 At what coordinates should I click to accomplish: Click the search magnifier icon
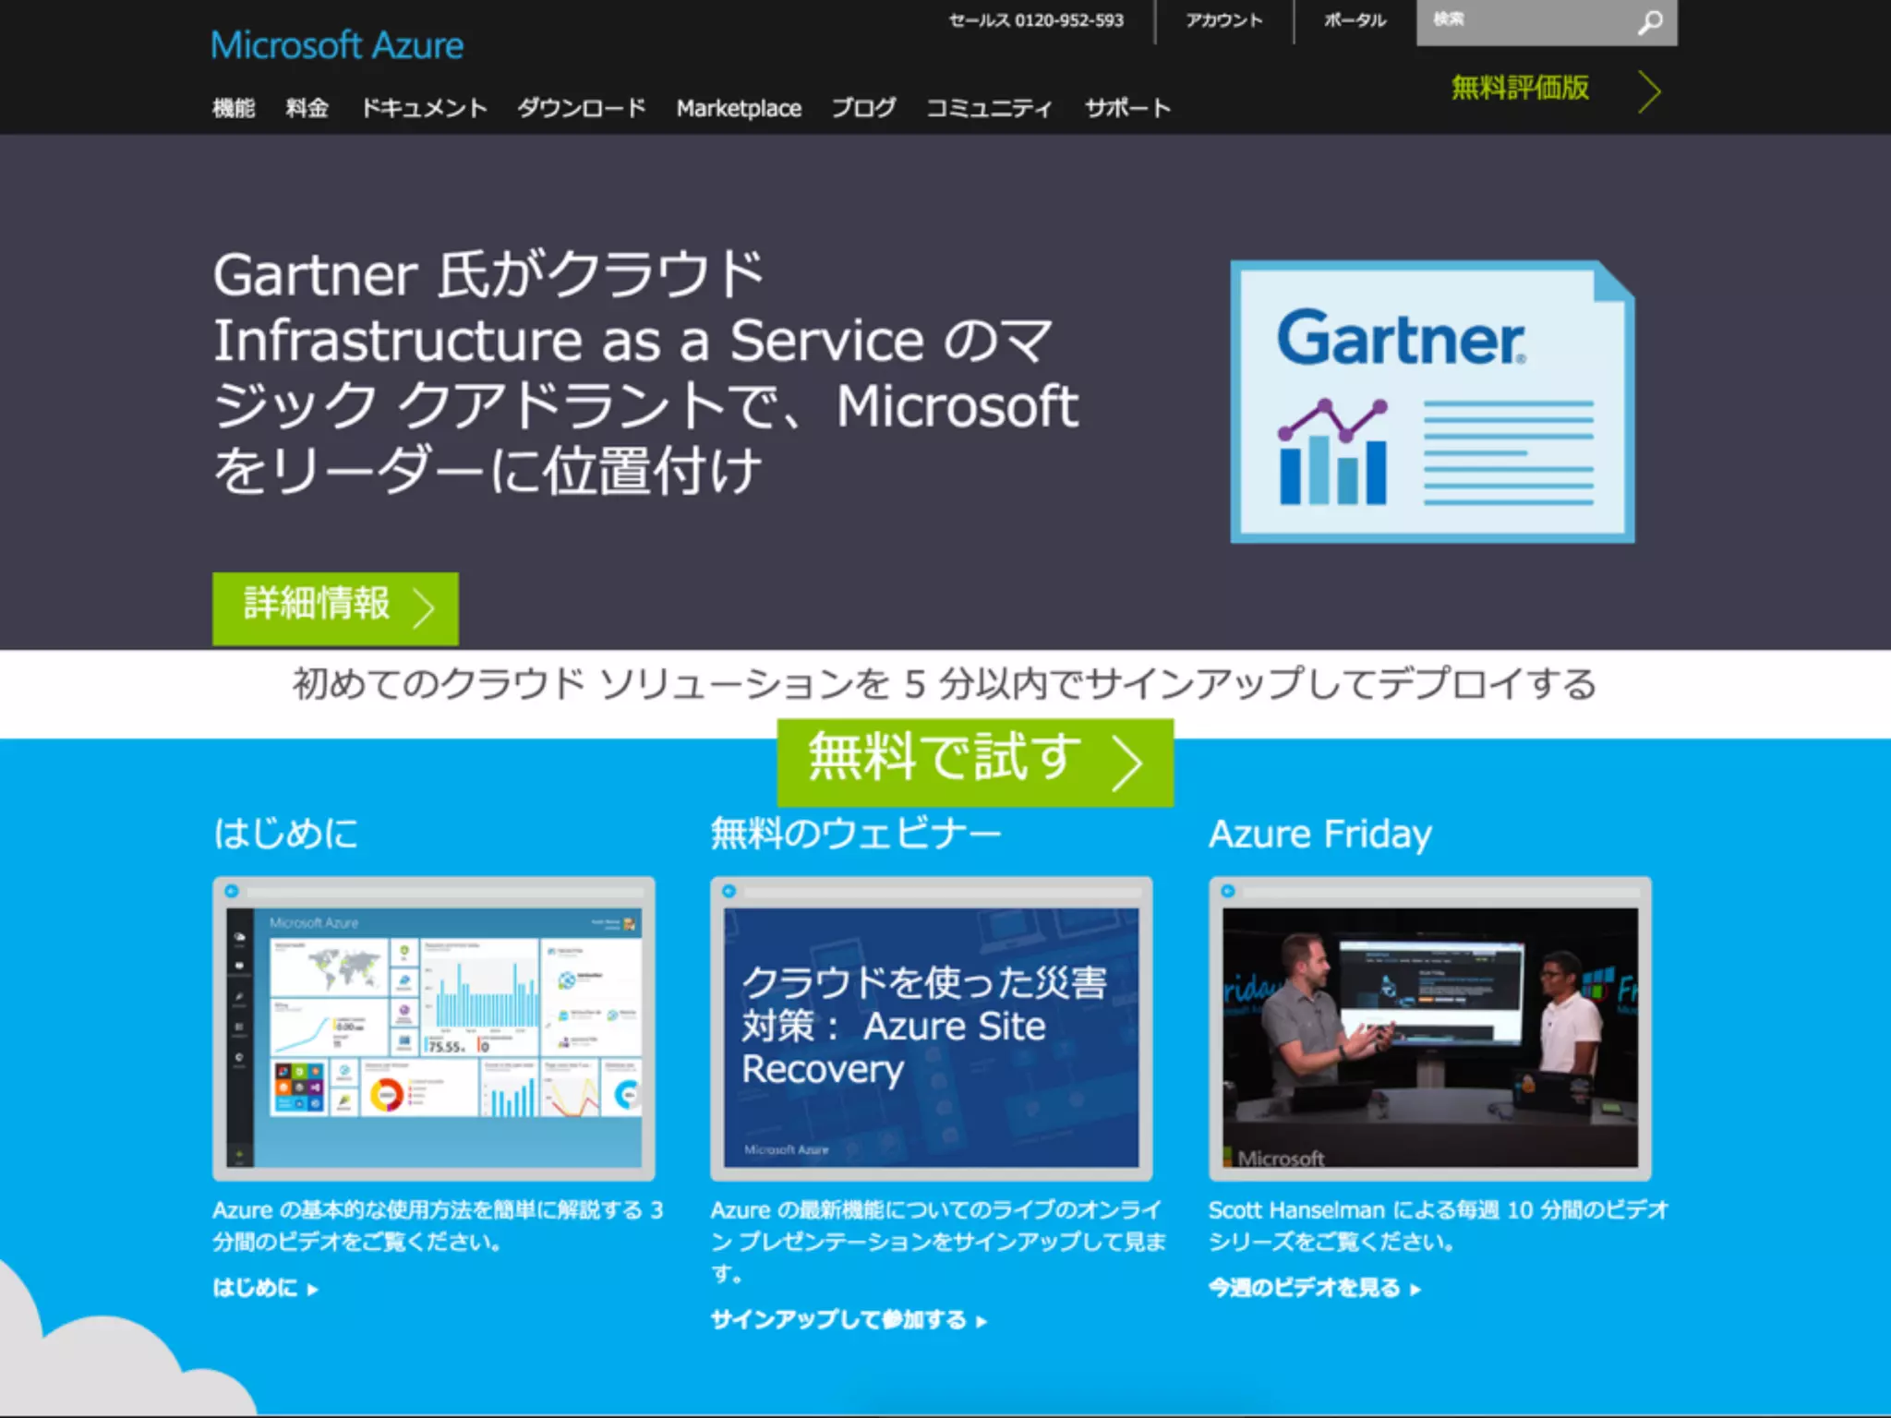(x=1650, y=22)
